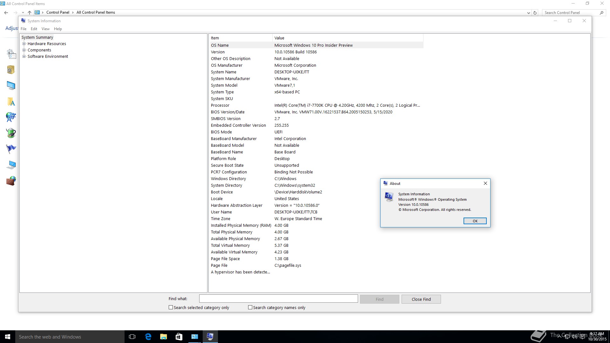Expand Components tree node
This screenshot has height=343, width=610.
24,50
